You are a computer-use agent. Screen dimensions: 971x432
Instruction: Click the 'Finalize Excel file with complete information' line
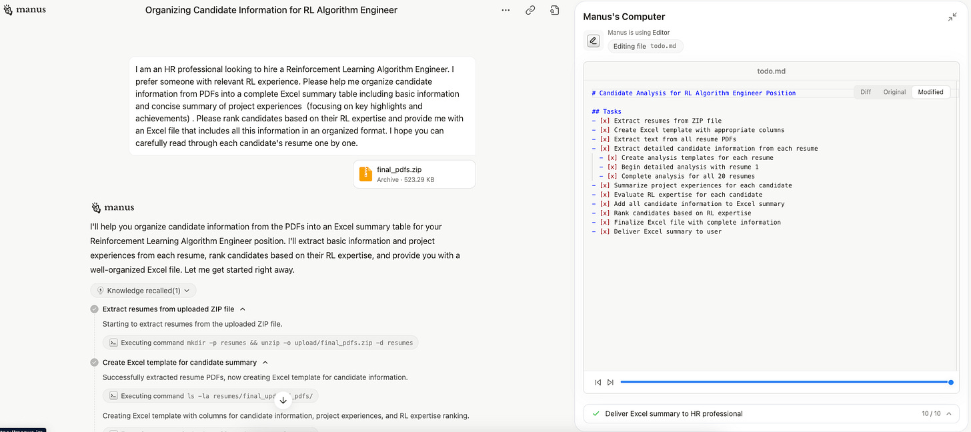(x=686, y=223)
